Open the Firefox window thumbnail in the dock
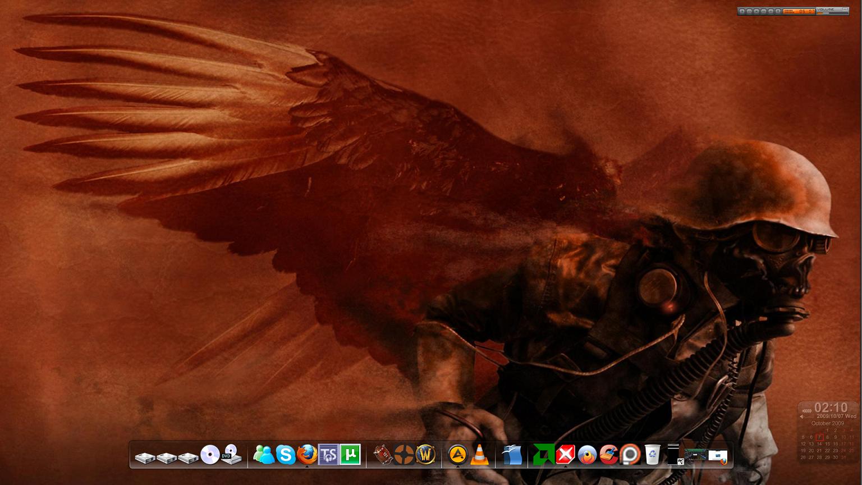 [x=718, y=456]
